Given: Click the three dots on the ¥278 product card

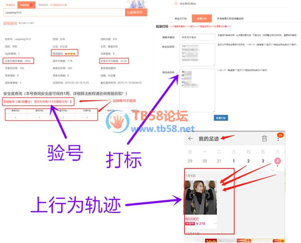Looking at the screenshot, I should click(215, 224).
